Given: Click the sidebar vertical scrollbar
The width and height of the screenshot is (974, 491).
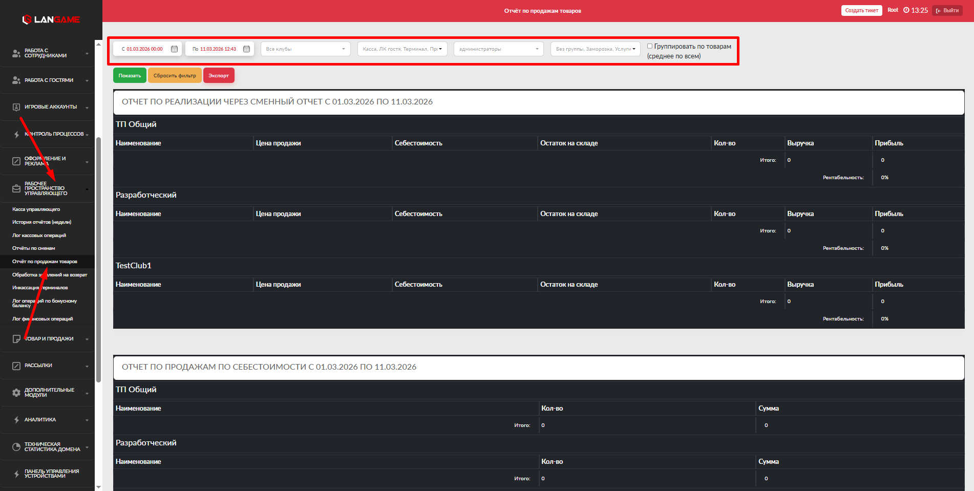Looking at the screenshot, I should point(98,256).
